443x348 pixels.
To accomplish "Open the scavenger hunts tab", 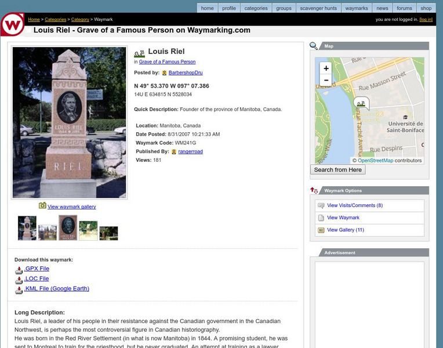I will pos(318,8).
